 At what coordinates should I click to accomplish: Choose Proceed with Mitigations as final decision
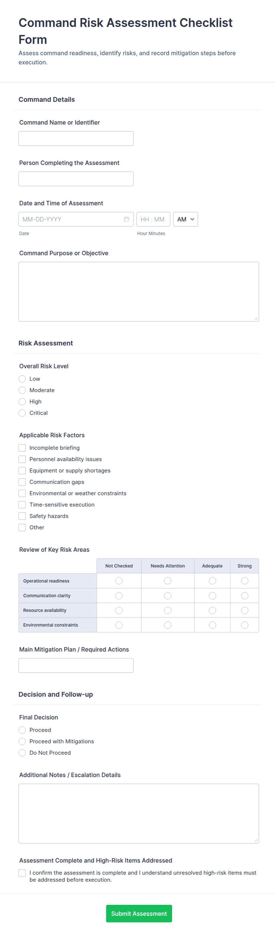point(22,741)
